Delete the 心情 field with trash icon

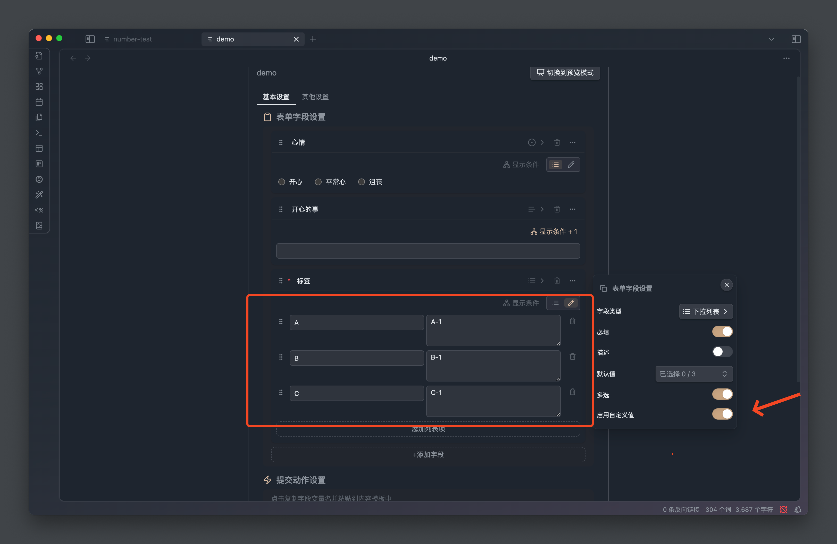coord(557,142)
